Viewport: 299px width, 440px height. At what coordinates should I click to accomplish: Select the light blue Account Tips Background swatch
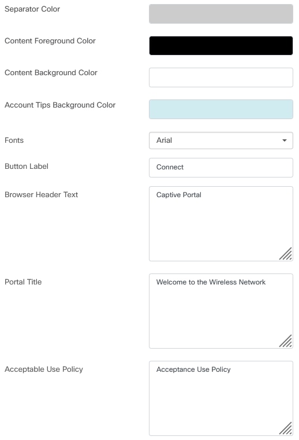coord(221,109)
